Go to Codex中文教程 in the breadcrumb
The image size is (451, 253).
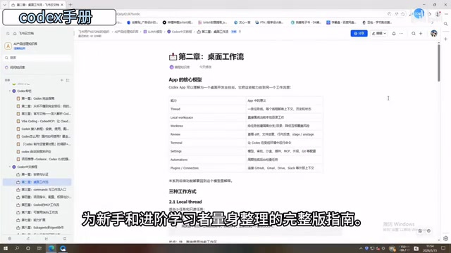pyautogui.click(x=180, y=32)
